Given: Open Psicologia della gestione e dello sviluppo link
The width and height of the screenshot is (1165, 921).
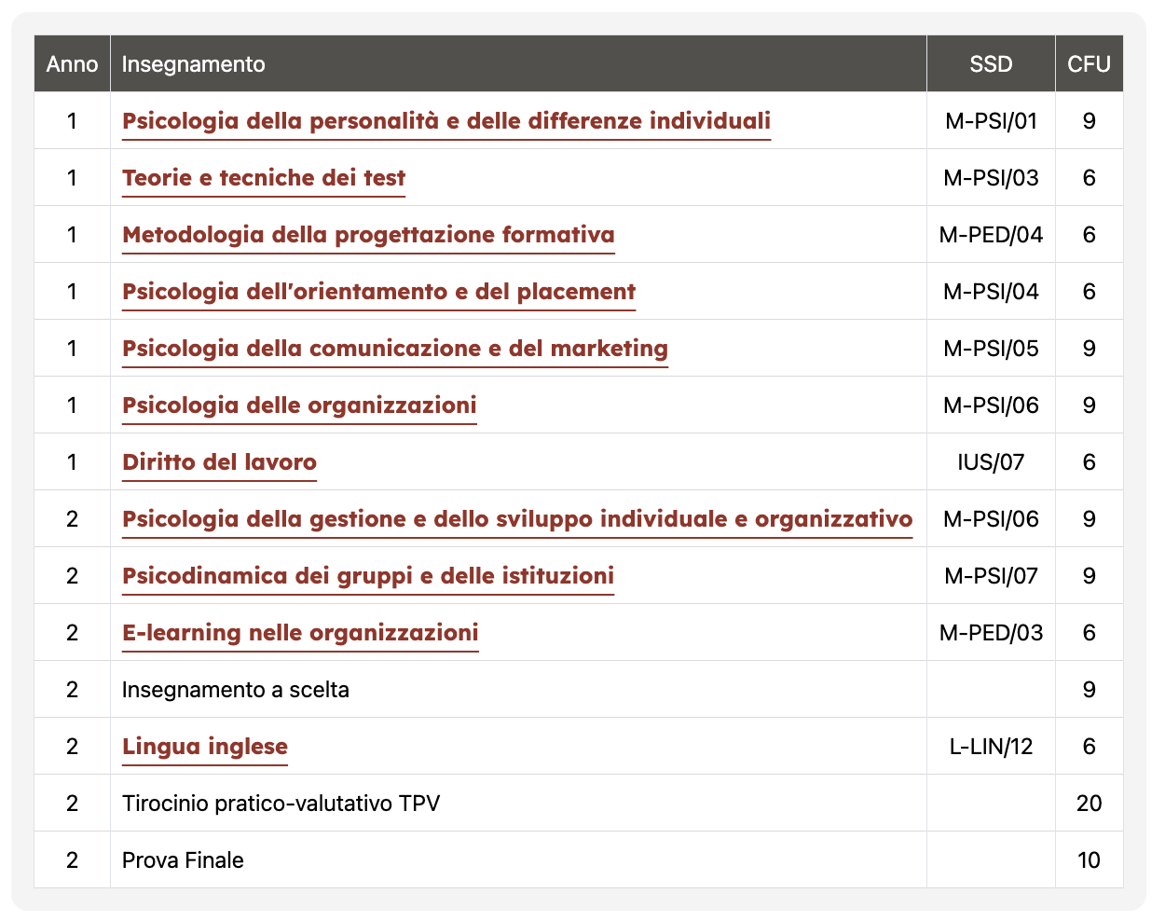Looking at the screenshot, I should [517, 519].
